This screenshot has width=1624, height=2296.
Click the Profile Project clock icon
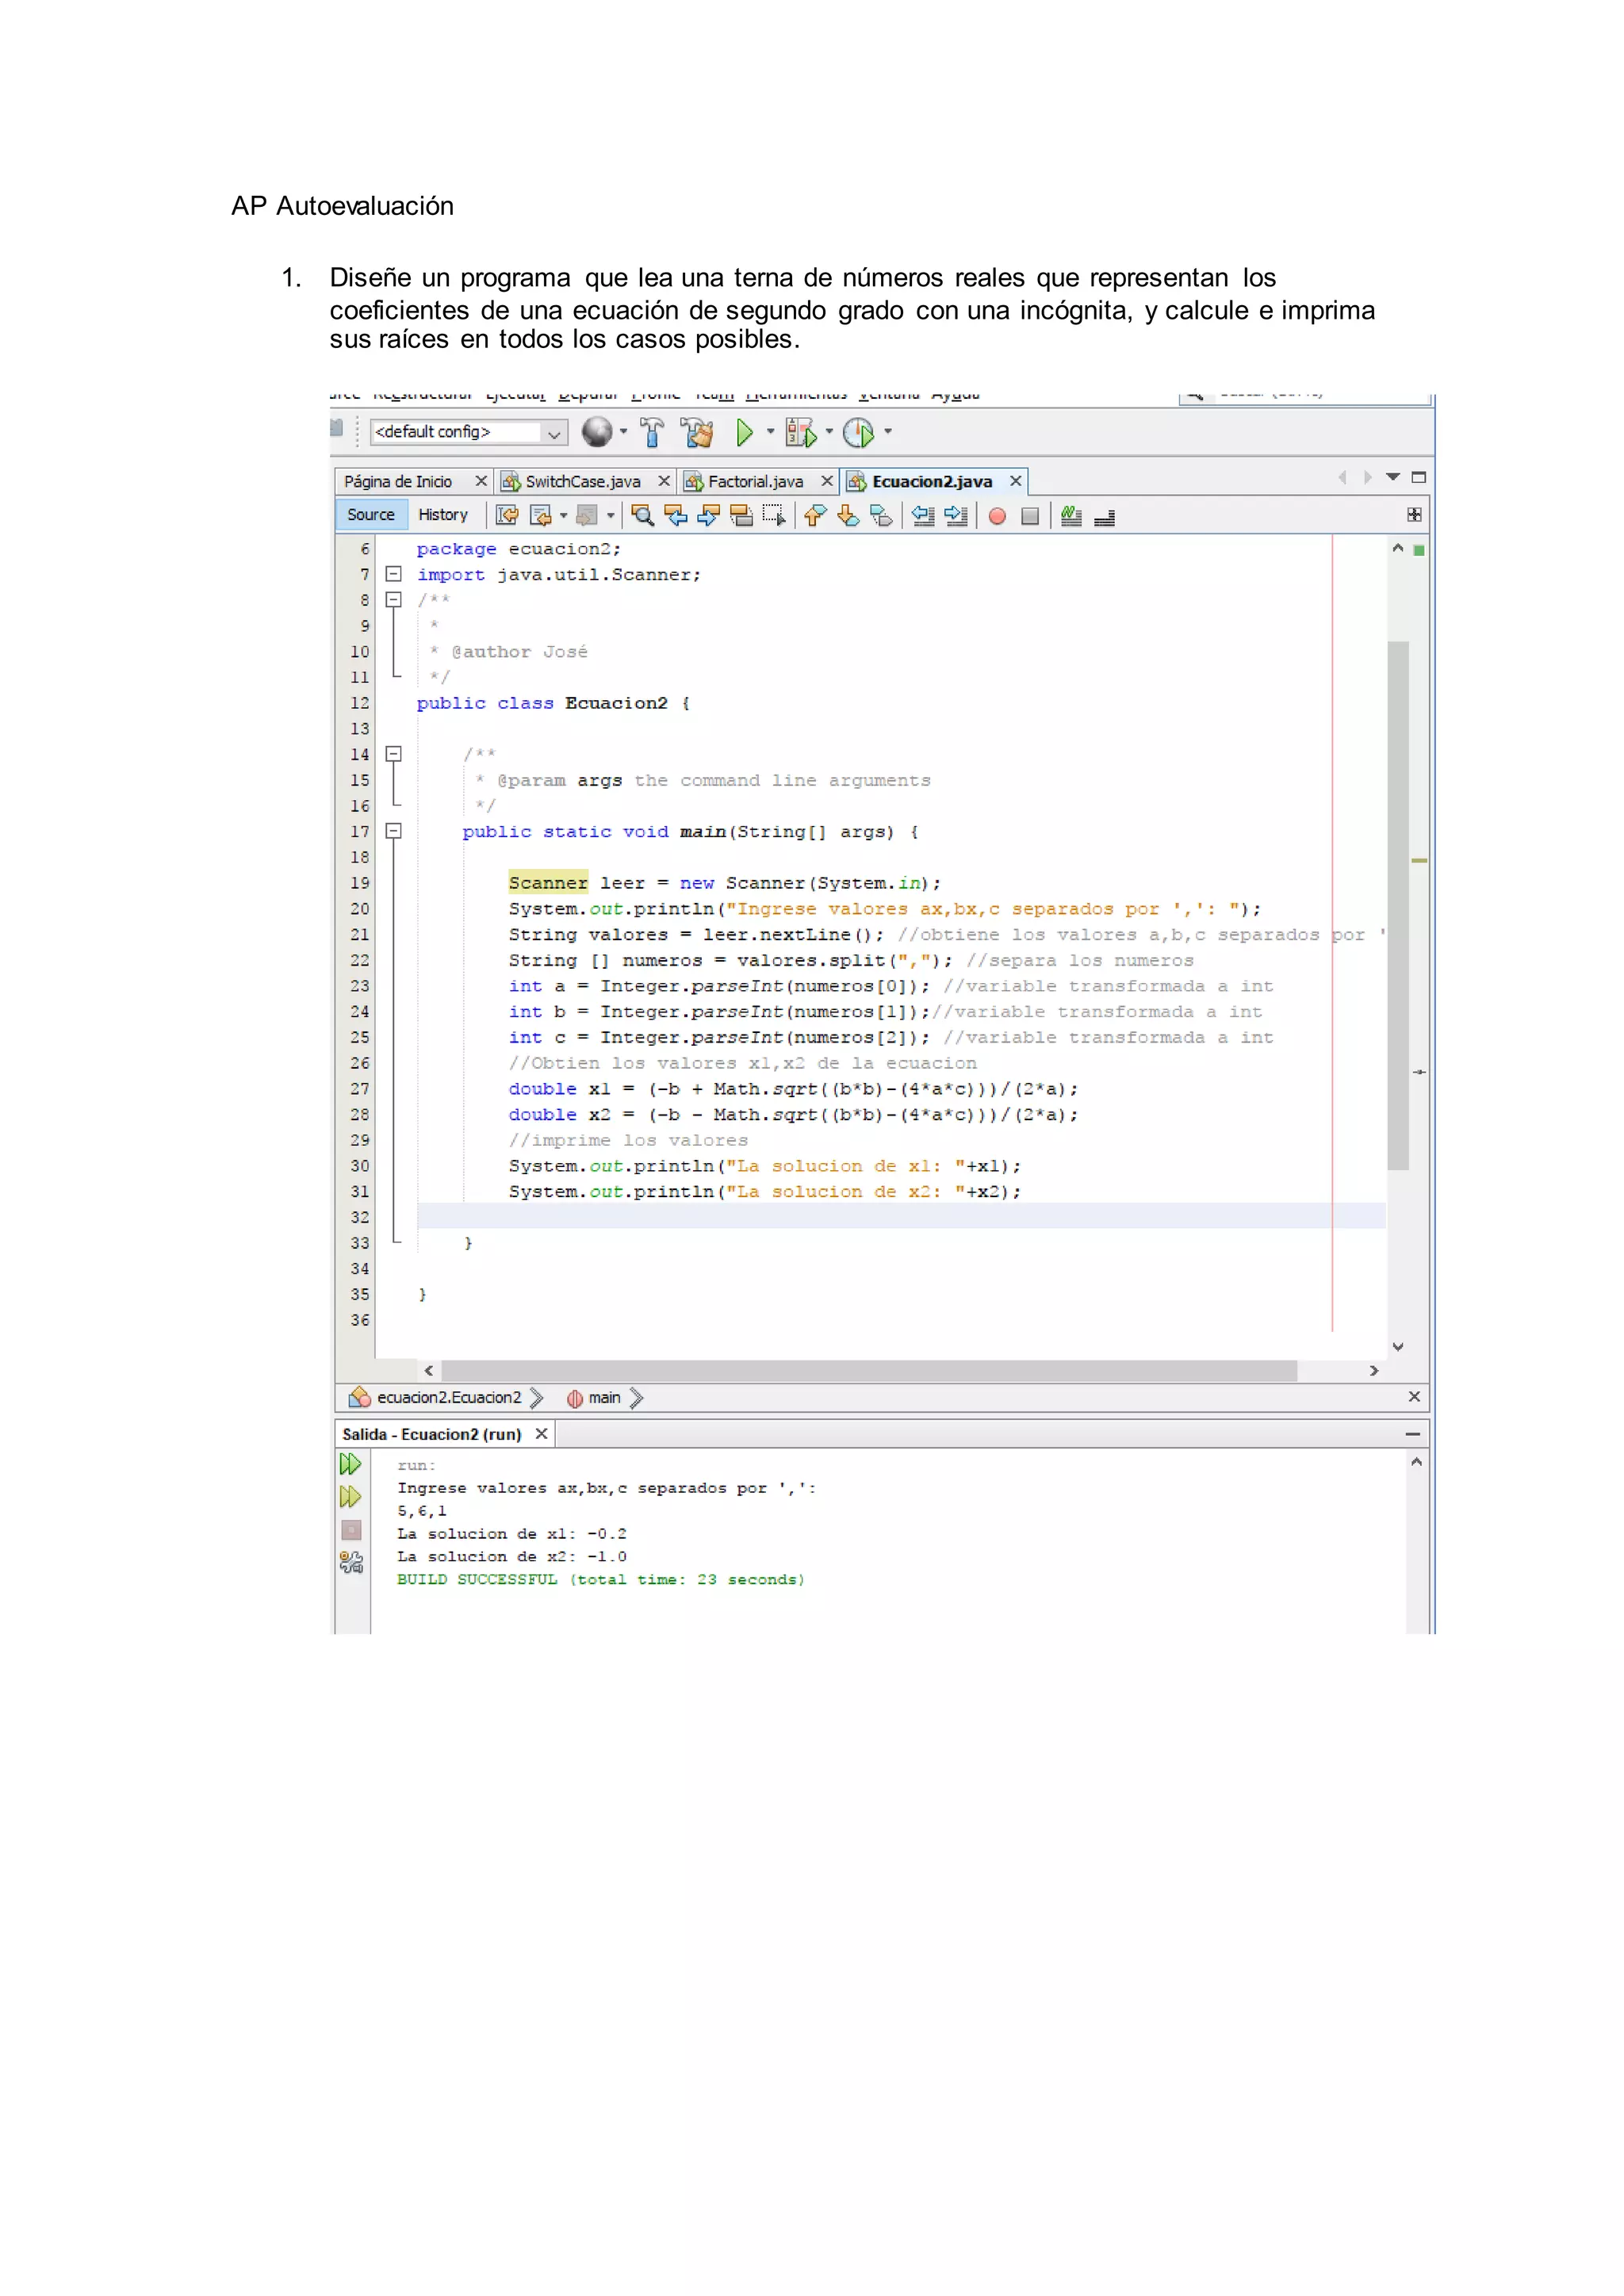tap(858, 433)
